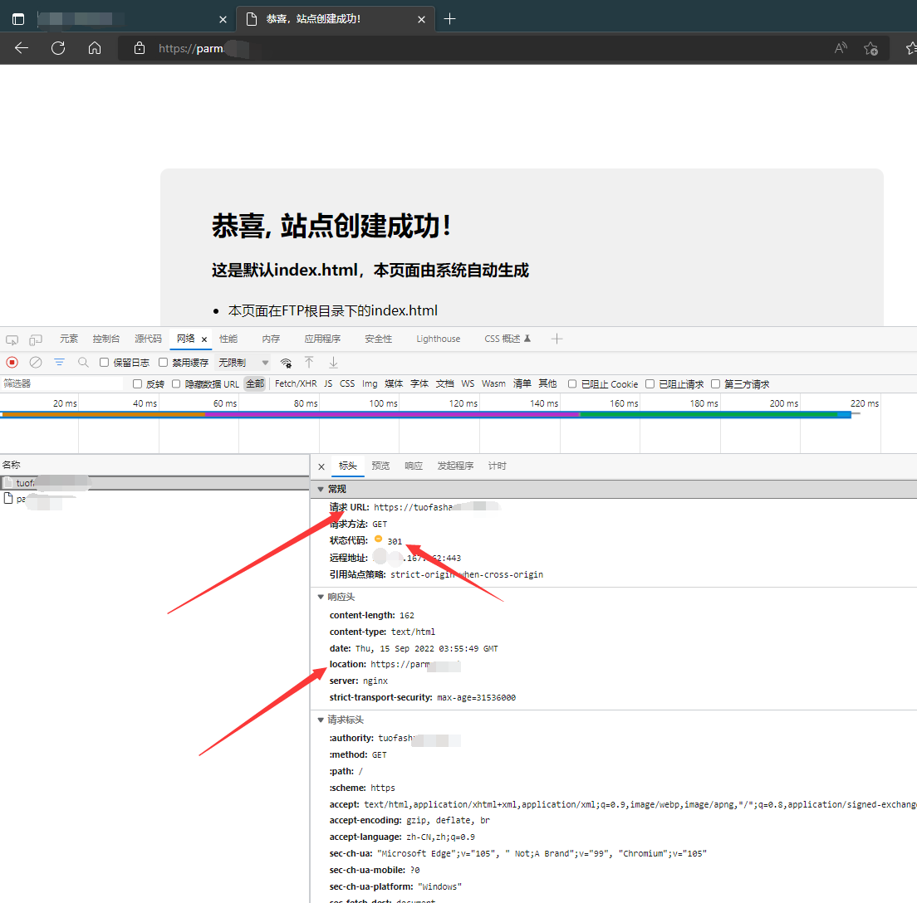
Task: Switch to the 源代码 DevTools tab
Action: (x=148, y=339)
